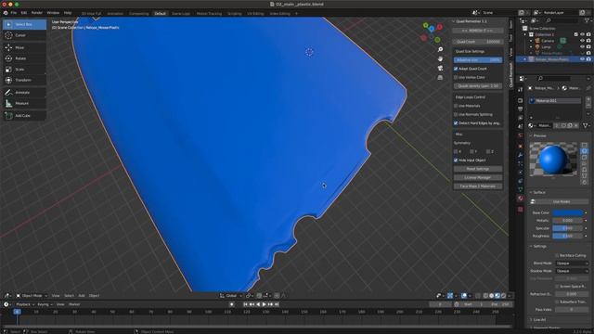This screenshot has width=594, height=334.
Task: Switch to the Scripting workspace tab
Action: point(234,14)
